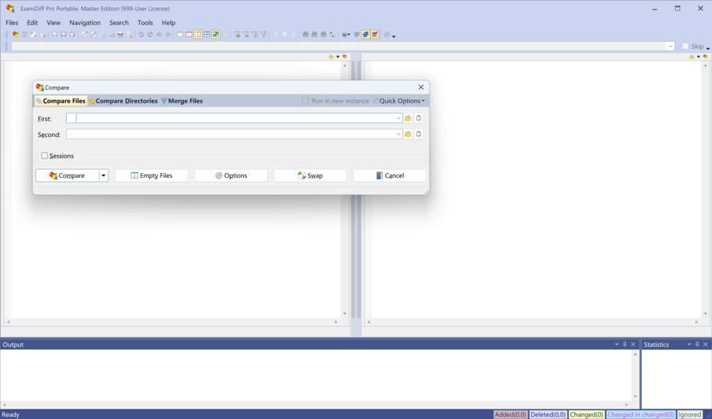Click the first binoculars Find icon

(x=306, y=35)
